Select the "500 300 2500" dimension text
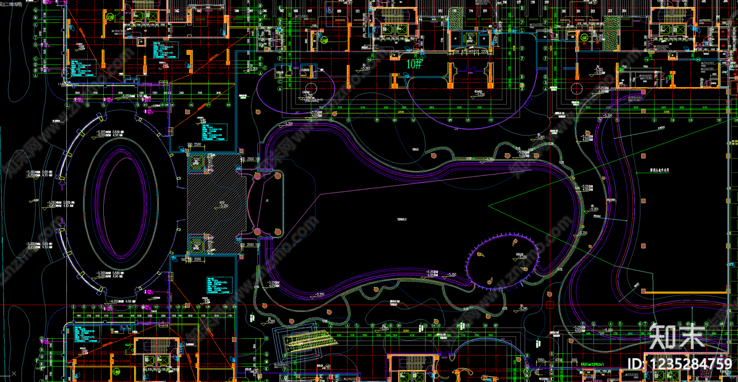The width and height of the screenshot is (738, 382). (191, 259)
